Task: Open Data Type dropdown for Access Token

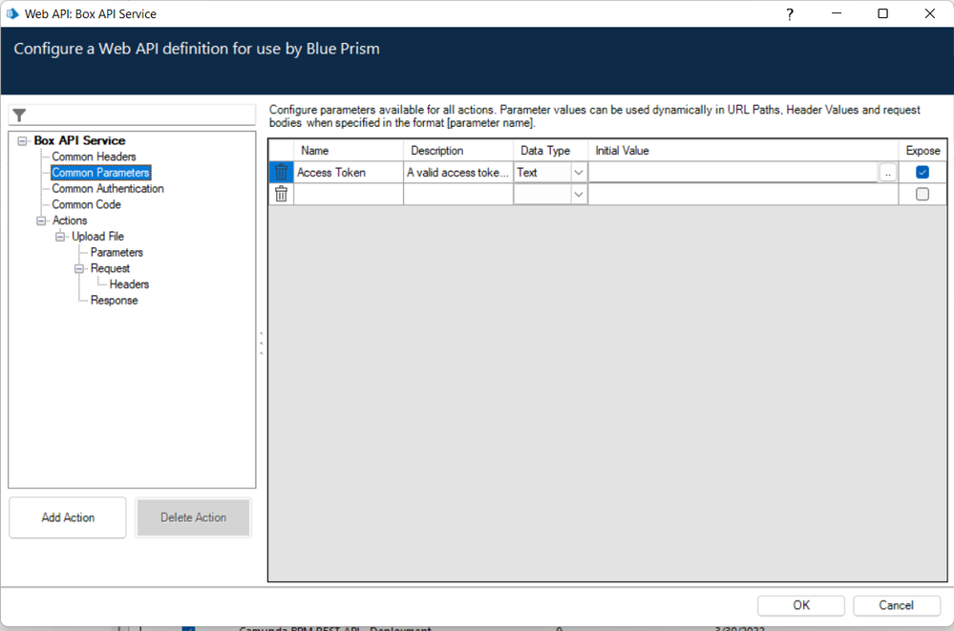Action: click(x=578, y=173)
